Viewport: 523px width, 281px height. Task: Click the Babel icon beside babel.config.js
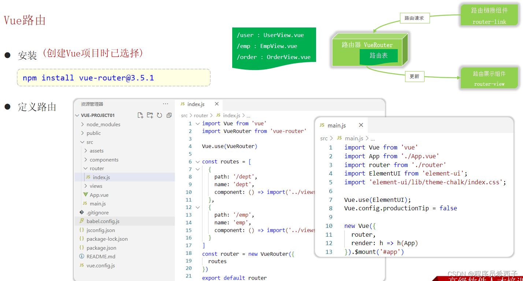click(x=82, y=221)
